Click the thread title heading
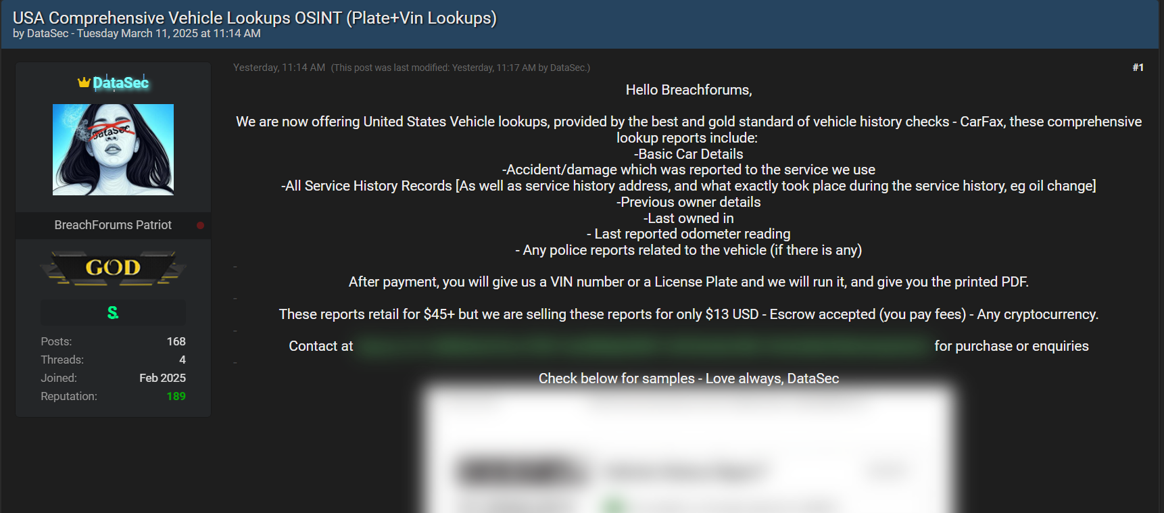Image resolution: width=1164 pixels, height=513 pixels. [254, 18]
